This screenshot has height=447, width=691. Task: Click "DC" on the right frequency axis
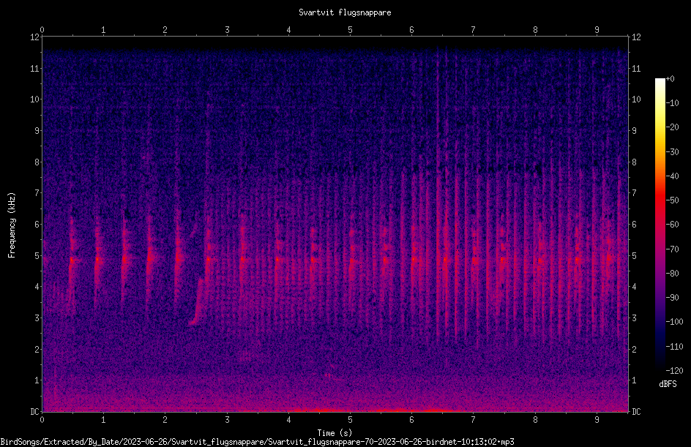click(x=636, y=412)
